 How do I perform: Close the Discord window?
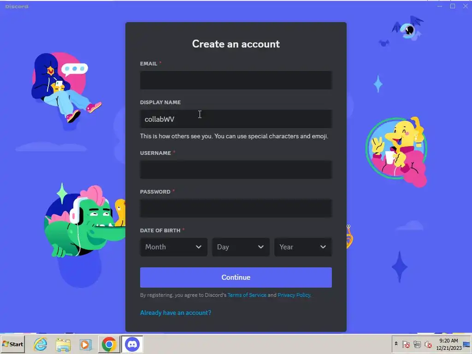tap(465, 6)
